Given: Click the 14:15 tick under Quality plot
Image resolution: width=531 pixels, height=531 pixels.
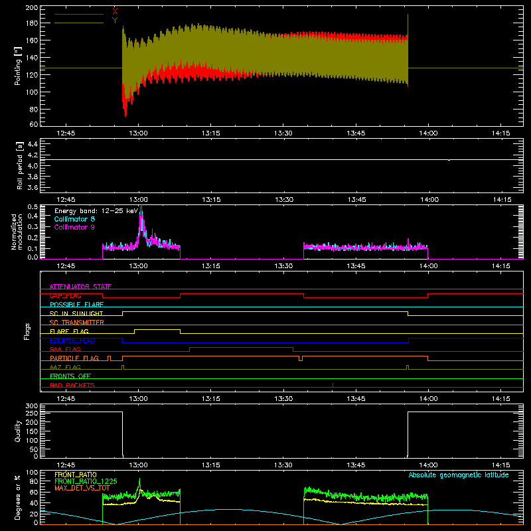Looking at the screenshot, I should [x=501, y=465].
